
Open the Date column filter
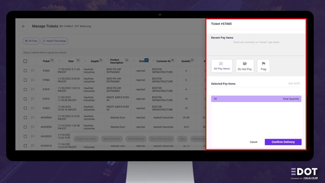(78, 61)
